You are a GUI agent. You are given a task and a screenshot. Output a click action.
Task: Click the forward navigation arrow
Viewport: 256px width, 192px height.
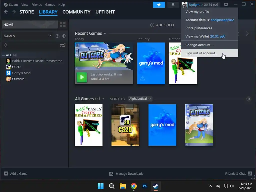pyautogui.click(x=14, y=12)
